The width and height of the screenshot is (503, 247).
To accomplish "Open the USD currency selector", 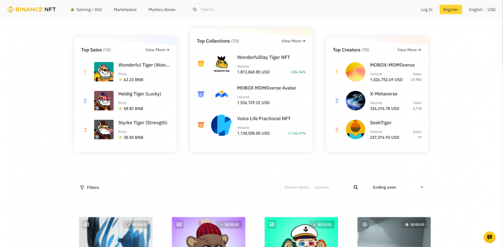I will coord(491,9).
